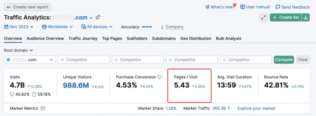Expand the Root domain dropdown
Image resolution: width=316 pixels, height=116 pixels.
(18, 50)
